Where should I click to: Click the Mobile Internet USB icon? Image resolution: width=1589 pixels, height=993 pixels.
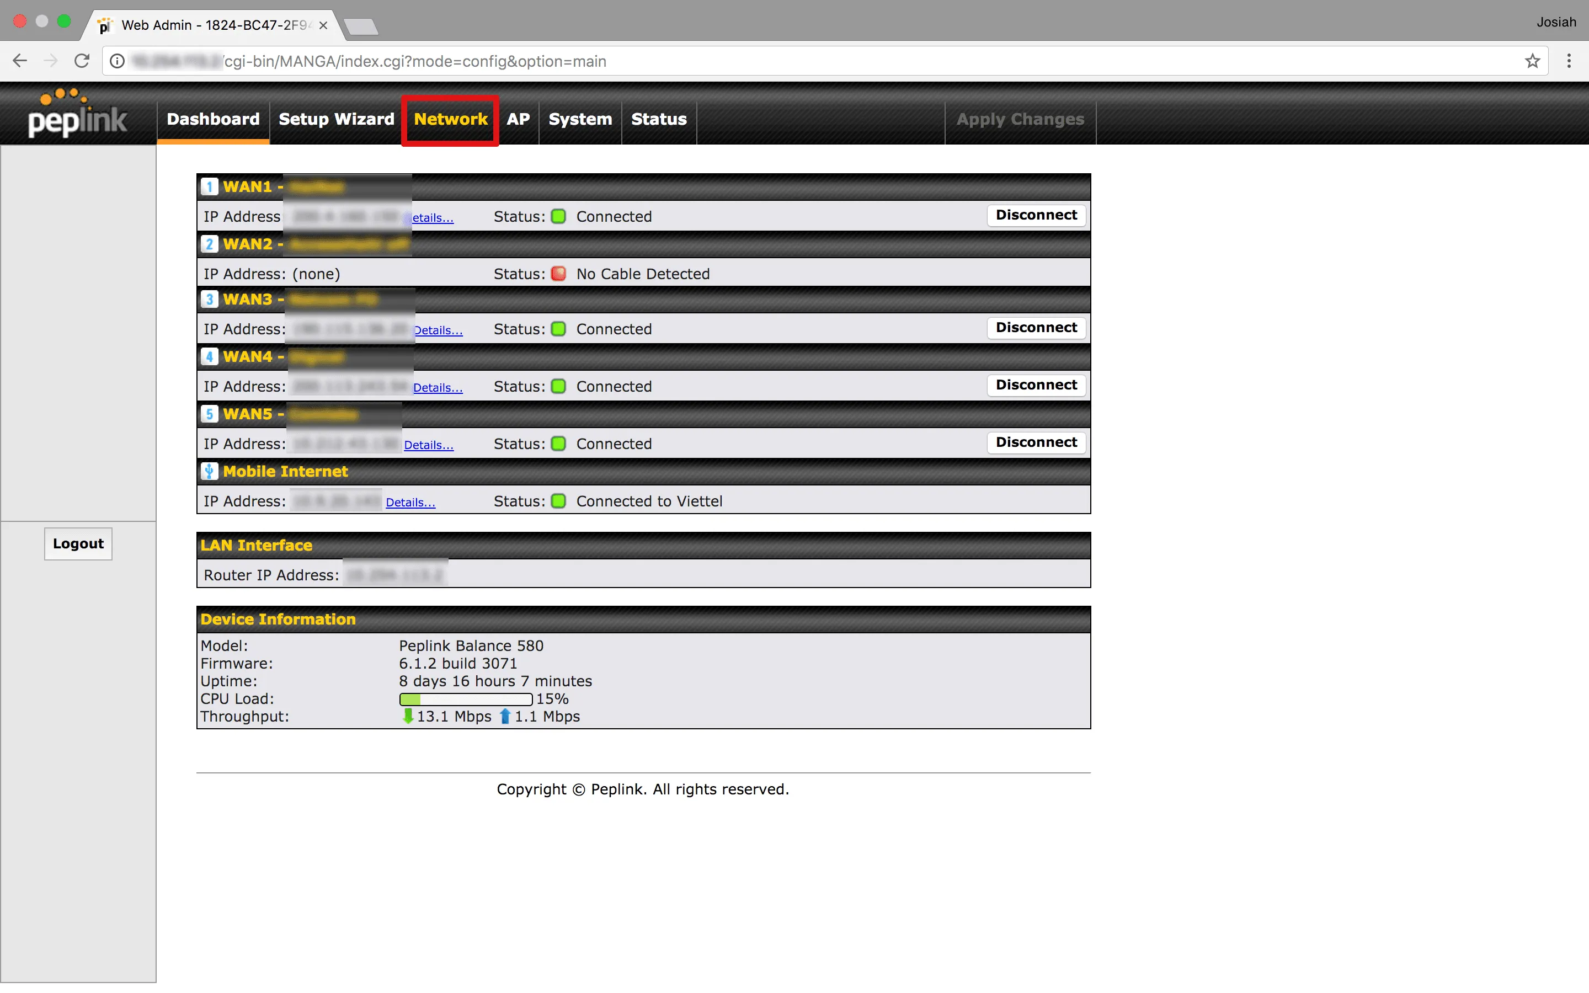click(x=209, y=471)
